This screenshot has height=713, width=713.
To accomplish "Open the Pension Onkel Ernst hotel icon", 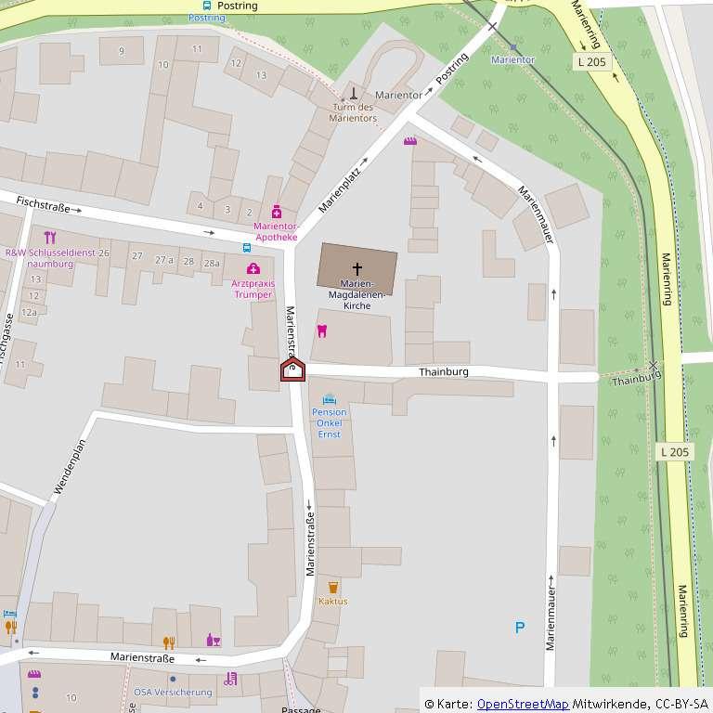I will (x=329, y=399).
